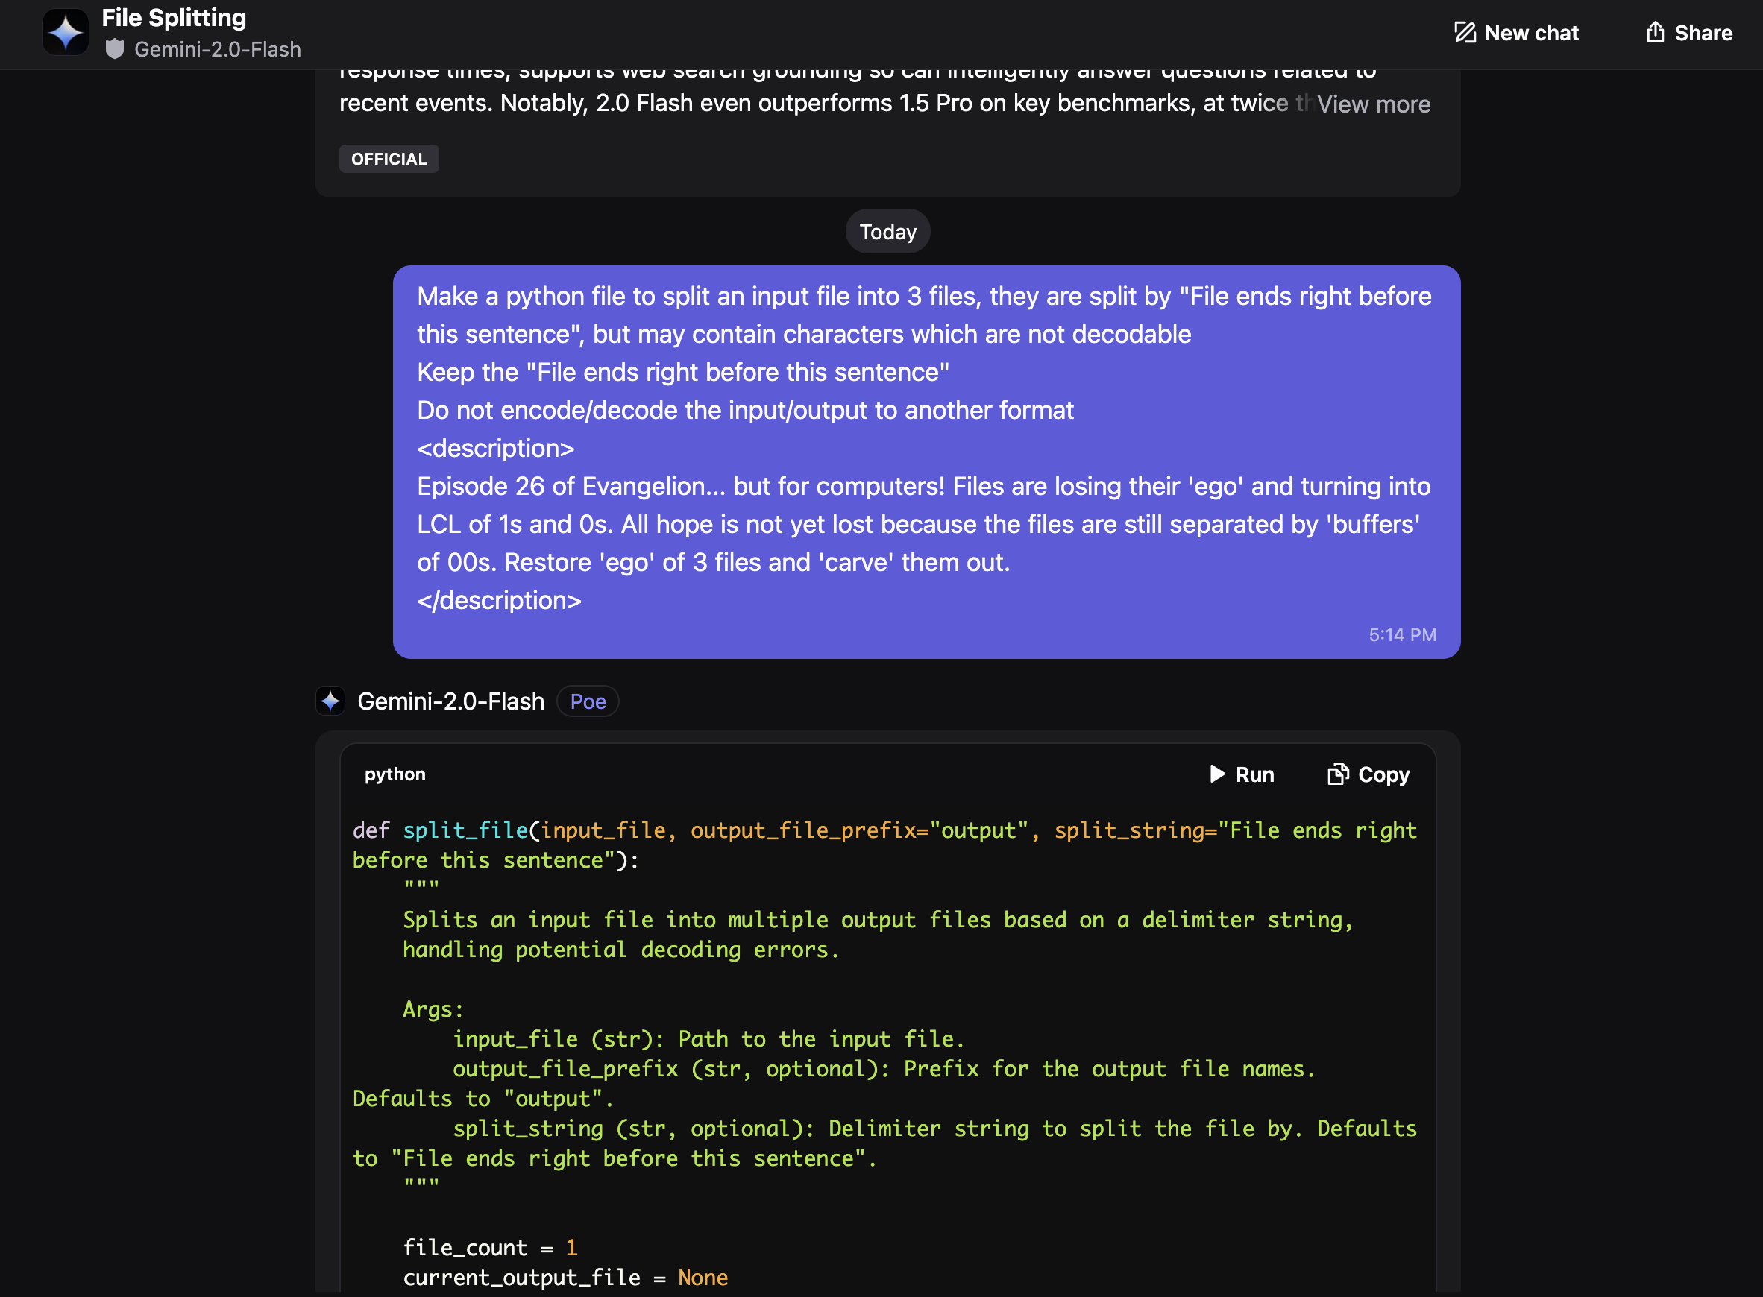
Task: Open the File Splitting chat title
Action: 174,17
